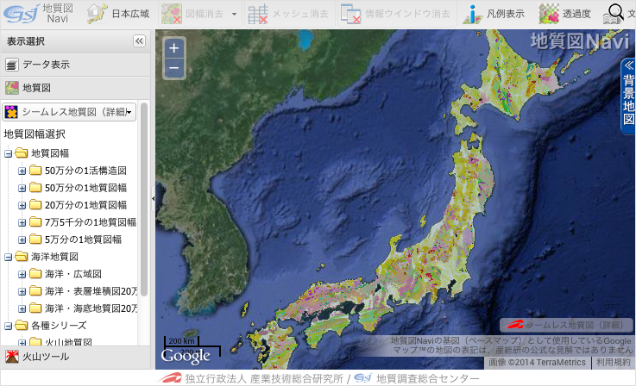Expand 海洋・表層堆積図20万 folder node
This screenshot has height=386, width=636.
pos(22,291)
